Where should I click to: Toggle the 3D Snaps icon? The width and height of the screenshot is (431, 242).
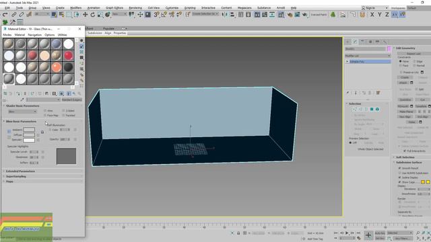(156, 14)
